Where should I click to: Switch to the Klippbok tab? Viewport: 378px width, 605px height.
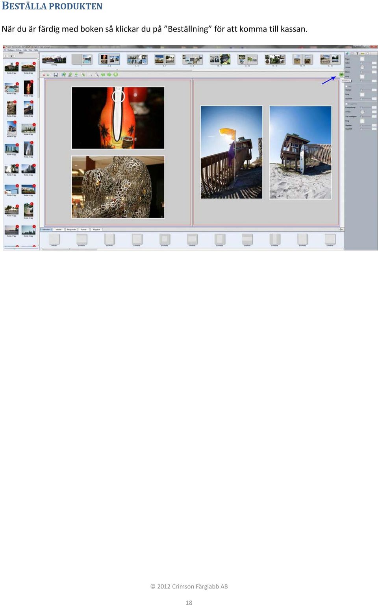click(96, 229)
